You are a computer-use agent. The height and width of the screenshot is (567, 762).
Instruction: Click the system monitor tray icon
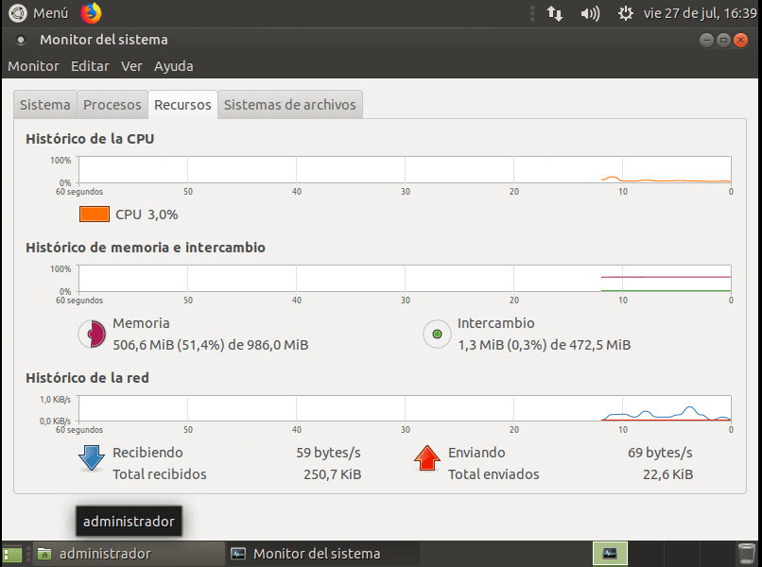pos(610,553)
